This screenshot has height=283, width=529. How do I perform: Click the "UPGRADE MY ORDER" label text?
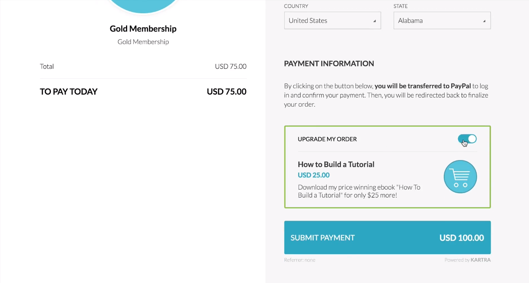point(327,139)
